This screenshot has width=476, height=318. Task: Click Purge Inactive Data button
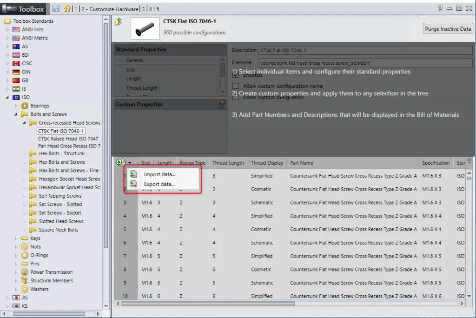pyautogui.click(x=448, y=29)
